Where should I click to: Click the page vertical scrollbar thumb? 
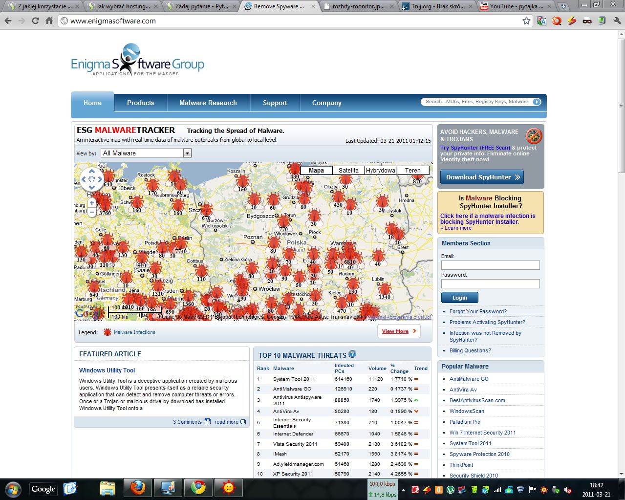coord(621,105)
